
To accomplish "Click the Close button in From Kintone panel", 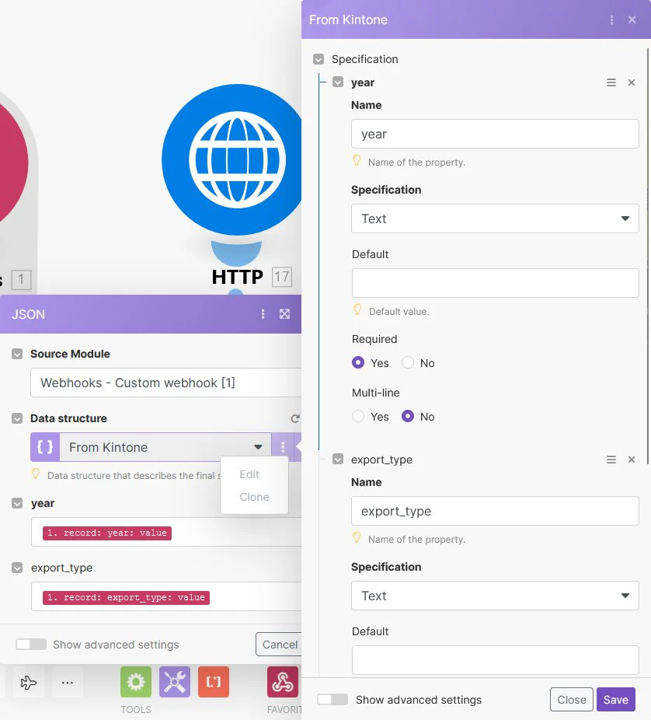I will click(x=572, y=699).
